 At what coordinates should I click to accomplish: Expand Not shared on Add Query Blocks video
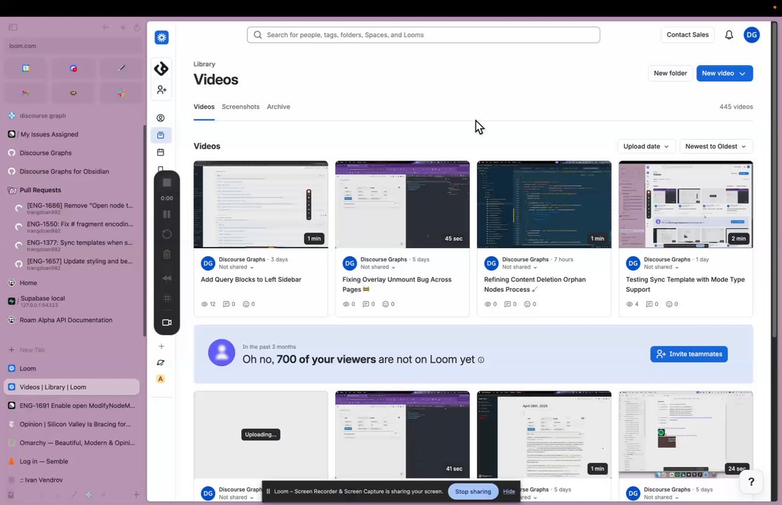coord(236,267)
